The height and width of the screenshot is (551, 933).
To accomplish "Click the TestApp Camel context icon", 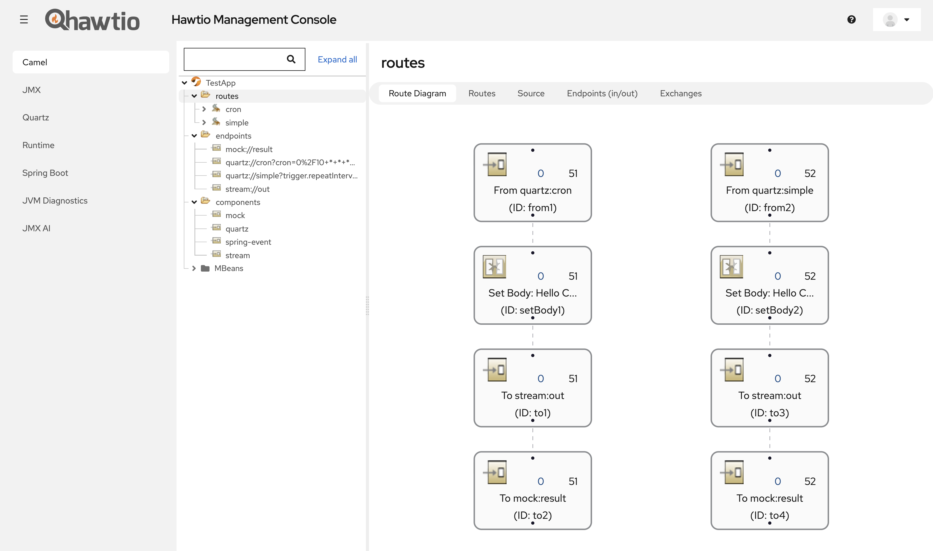I will [x=196, y=82].
